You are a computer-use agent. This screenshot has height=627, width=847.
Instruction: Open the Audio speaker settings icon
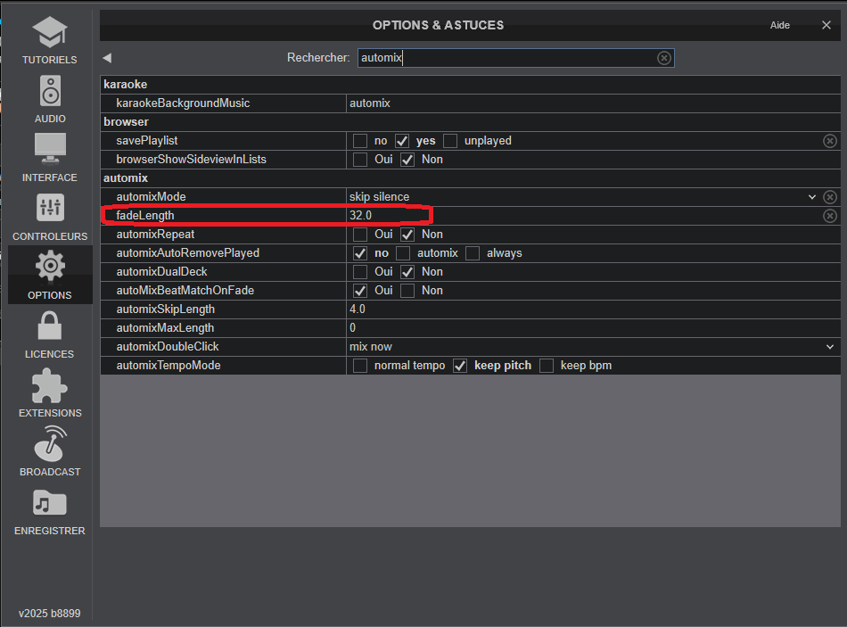[x=50, y=93]
